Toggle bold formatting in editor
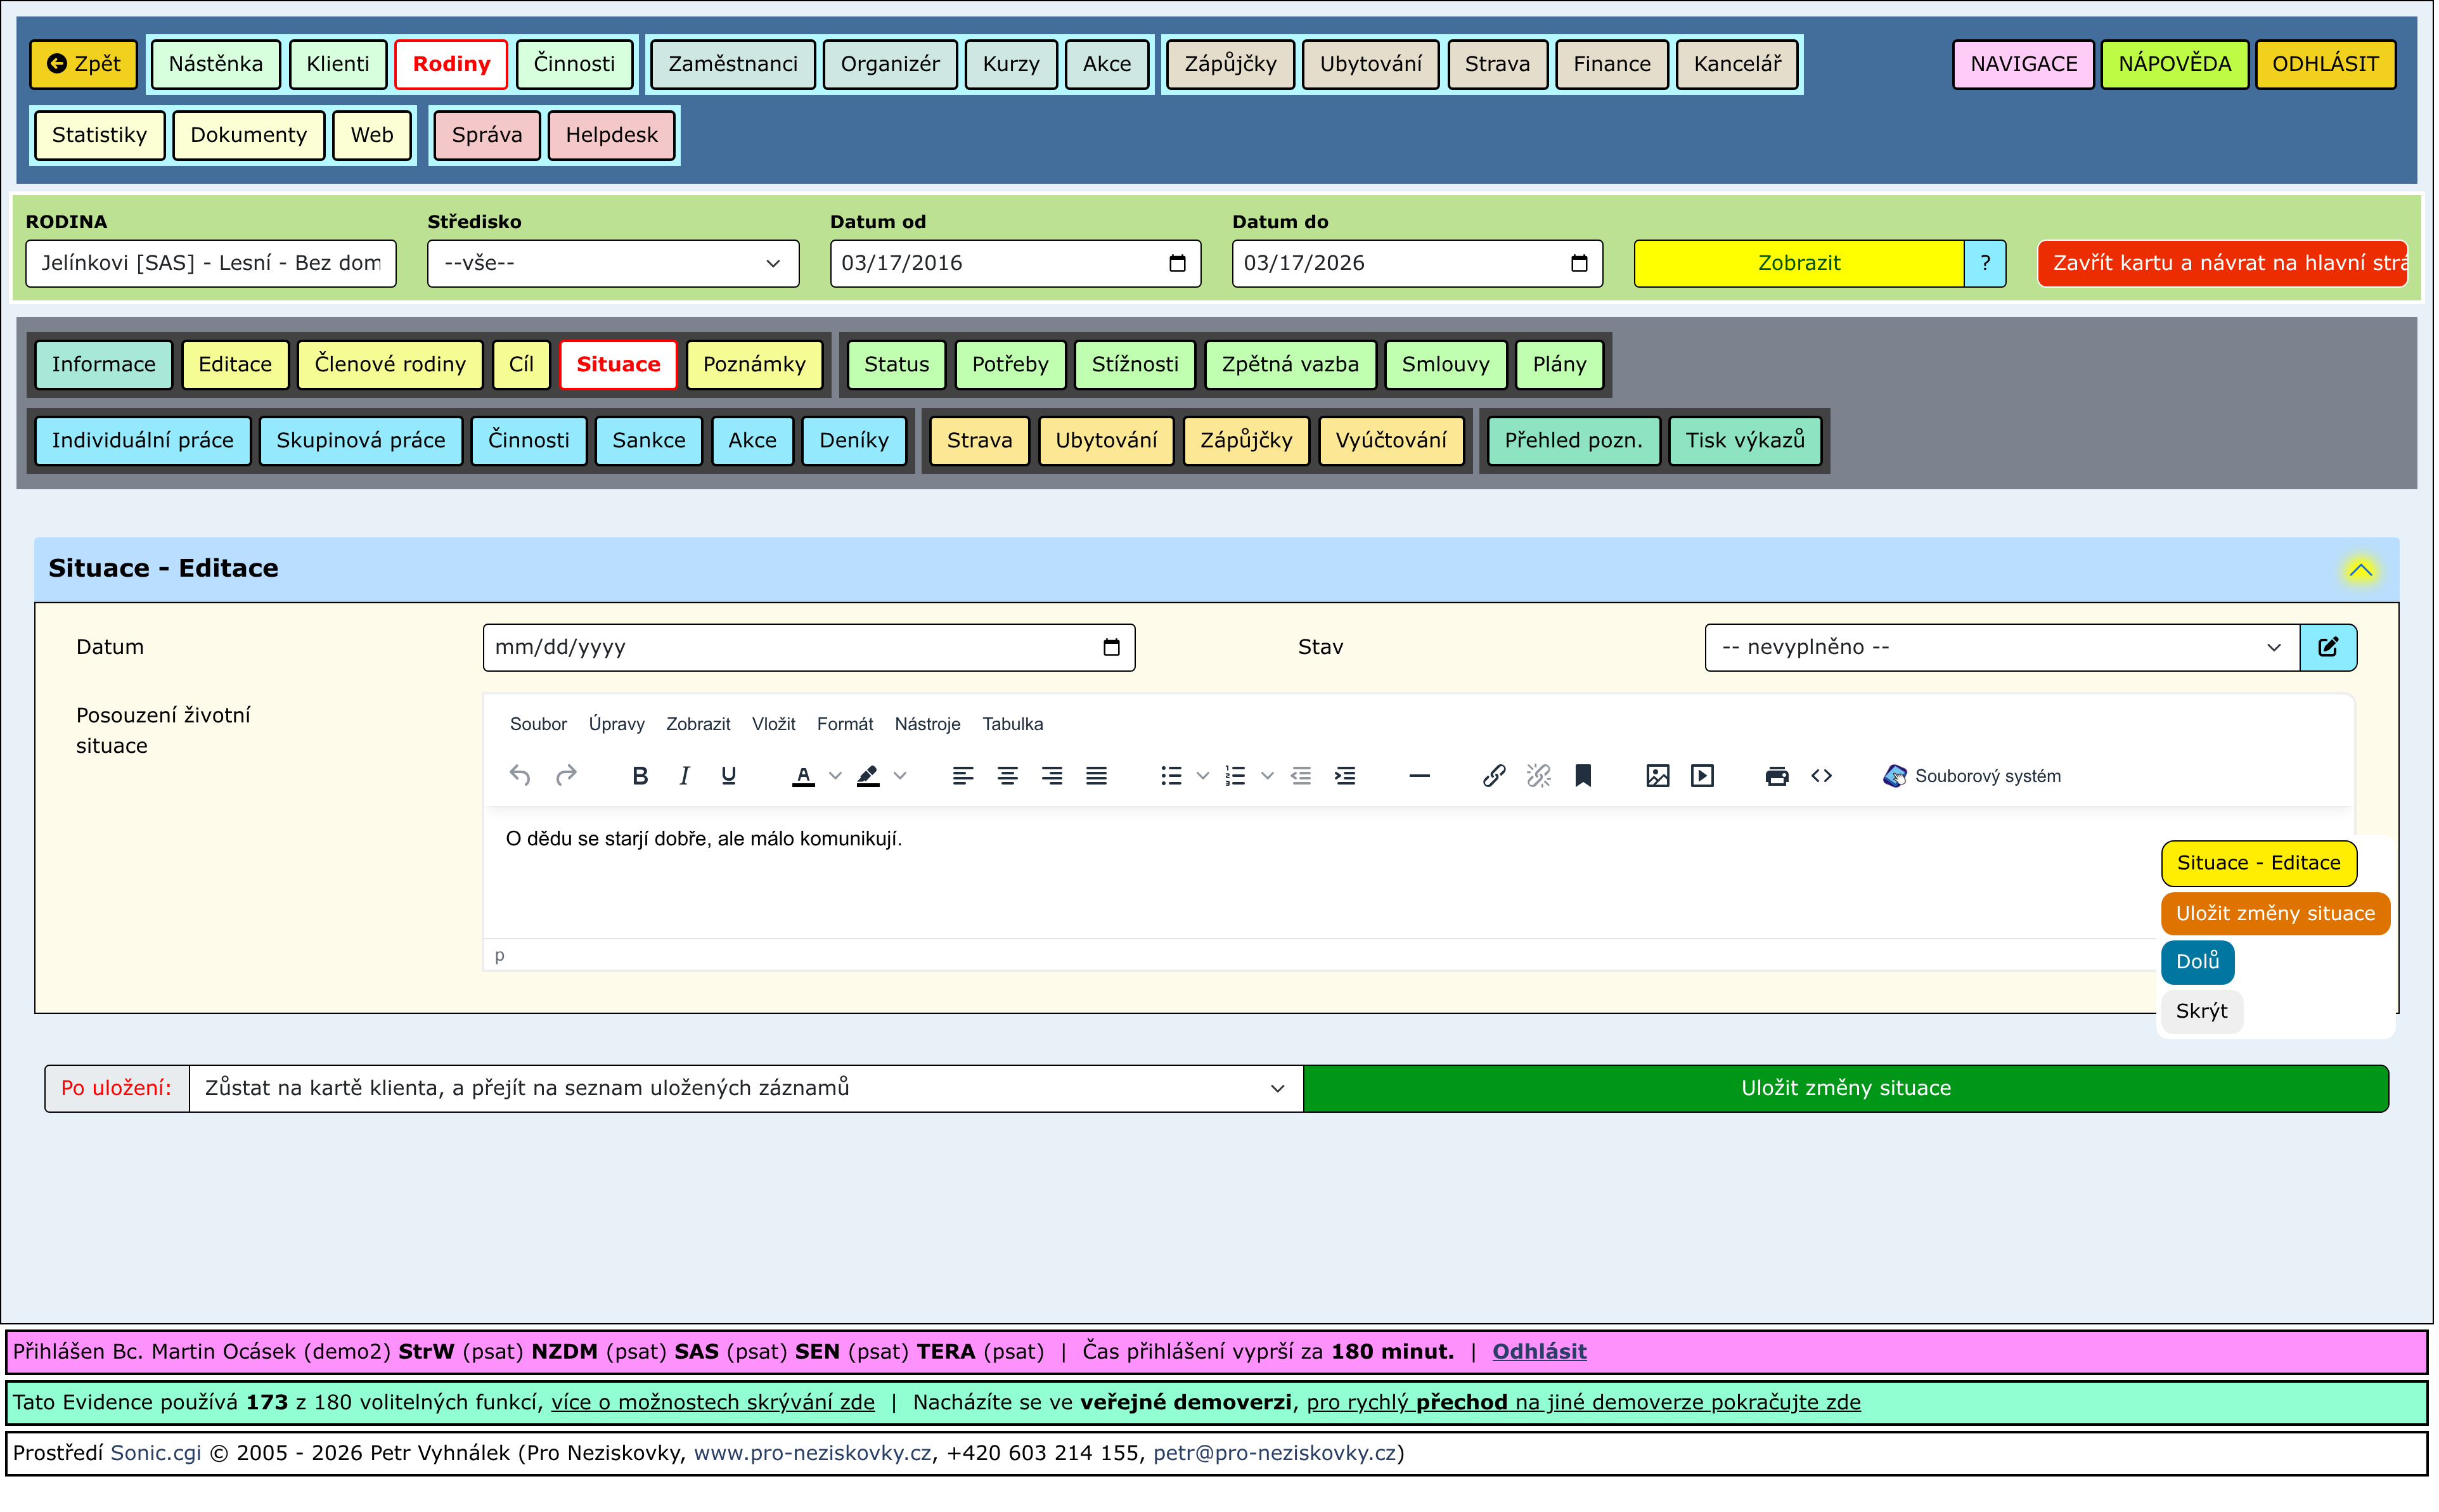 coord(640,776)
